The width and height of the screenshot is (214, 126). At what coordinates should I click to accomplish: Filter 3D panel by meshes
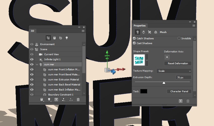(x=54, y=38)
